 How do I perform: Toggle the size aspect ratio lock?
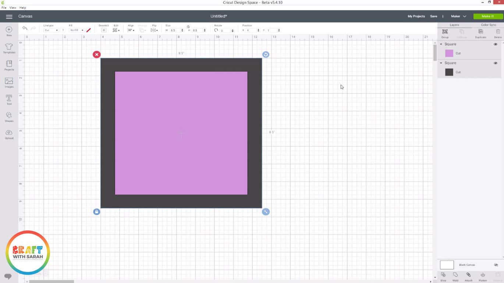[x=188, y=26]
